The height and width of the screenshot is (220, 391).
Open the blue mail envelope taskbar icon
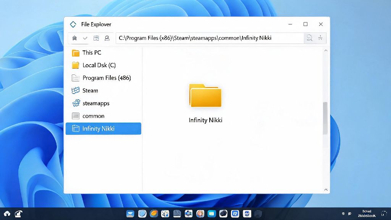point(130,214)
